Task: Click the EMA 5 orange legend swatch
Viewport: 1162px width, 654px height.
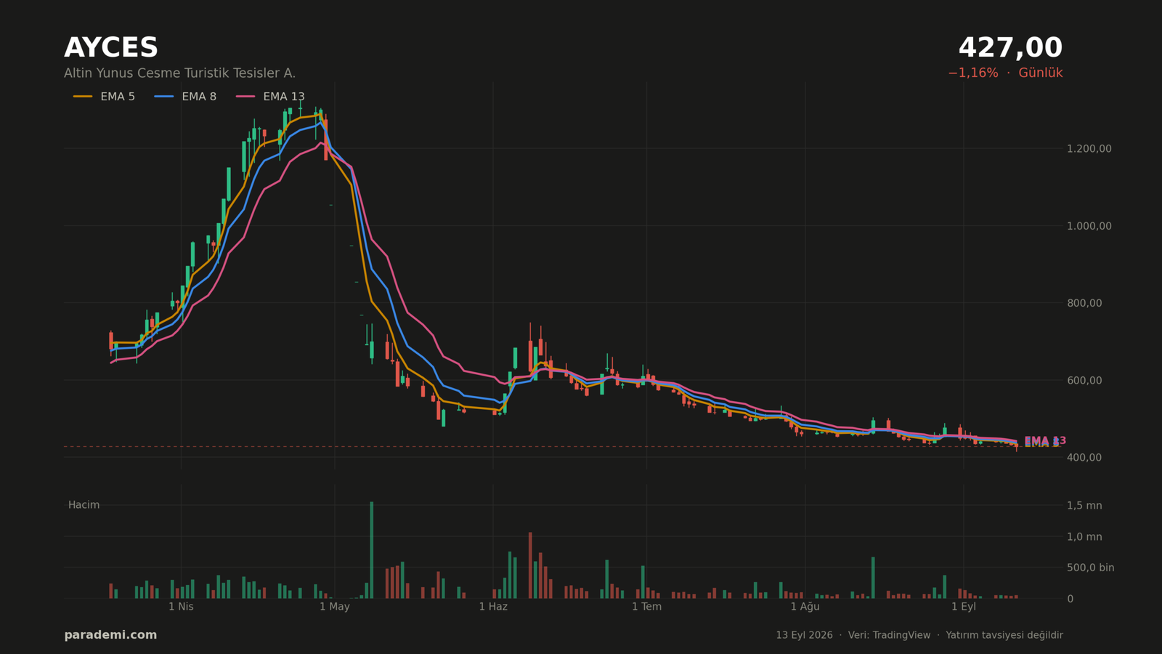Action: point(83,97)
